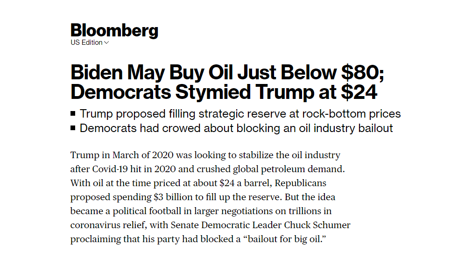The image size is (458, 279).
Task: Select the subheading about strategic reserve
Action: point(240,114)
